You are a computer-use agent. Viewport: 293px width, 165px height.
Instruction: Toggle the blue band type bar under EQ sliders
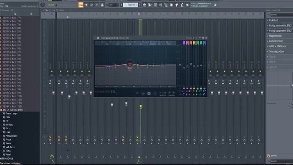coord(204,88)
